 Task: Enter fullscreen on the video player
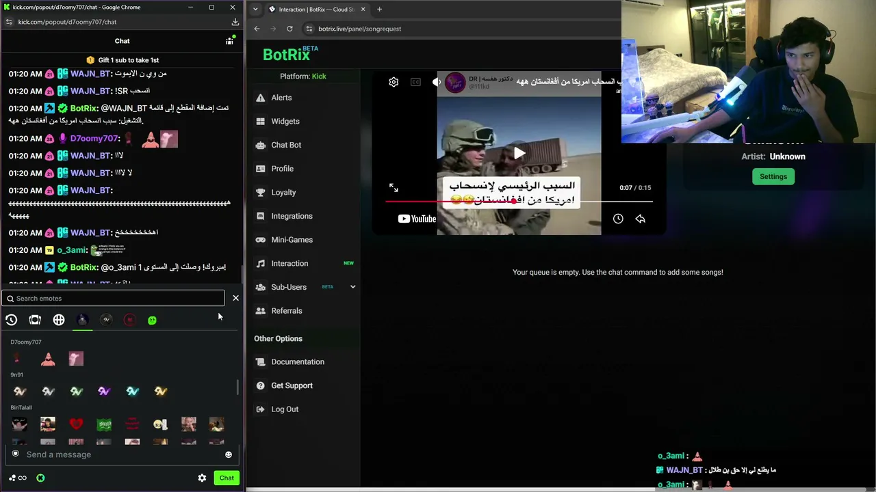pos(394,188)
